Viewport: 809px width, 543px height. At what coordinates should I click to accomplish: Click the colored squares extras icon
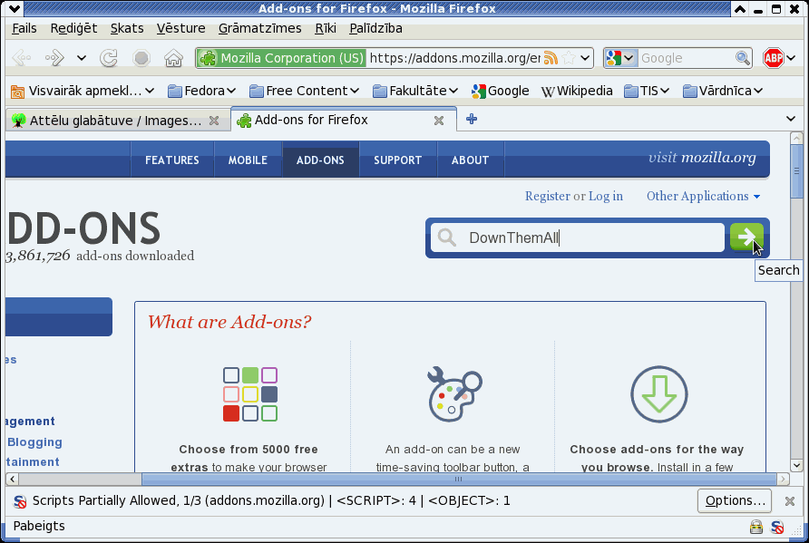pyautogui.click(x=250, y=394)
